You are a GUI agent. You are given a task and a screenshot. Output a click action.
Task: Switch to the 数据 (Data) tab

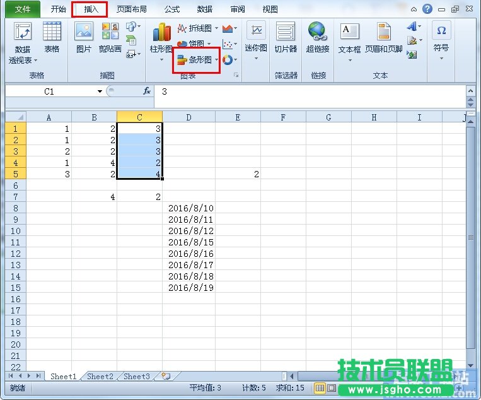click(x=205, y=9)
